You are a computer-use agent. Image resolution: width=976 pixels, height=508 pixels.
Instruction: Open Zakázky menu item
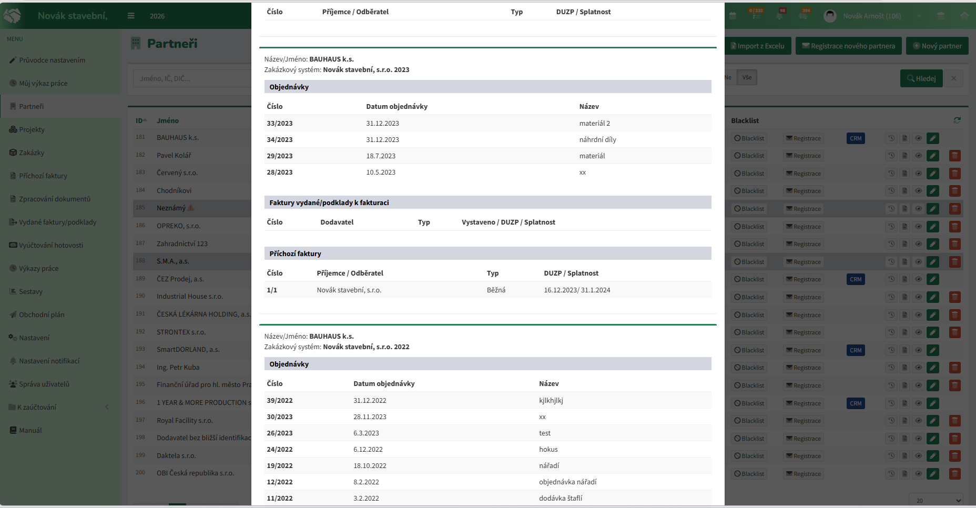[32, 153]
